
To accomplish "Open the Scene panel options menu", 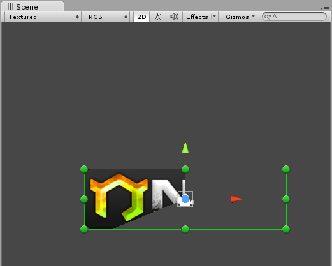I will point(324,8).
